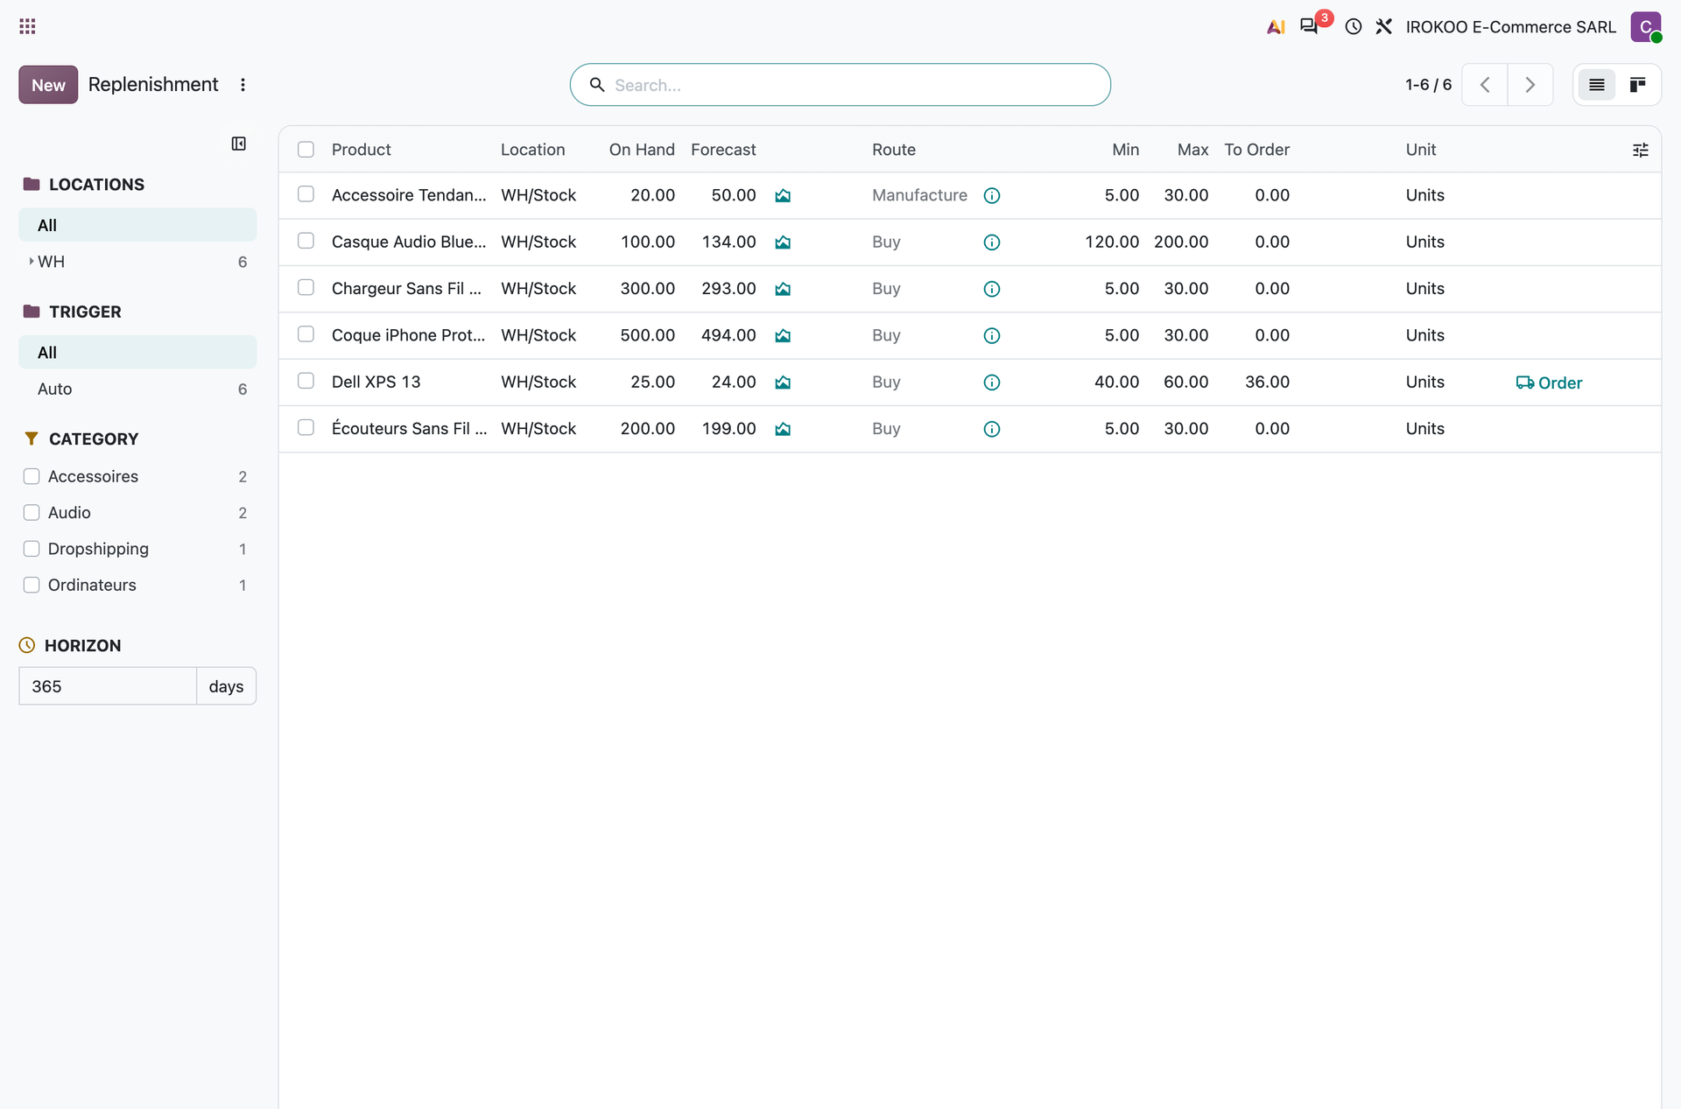Image resolution: width=1681 pixels, height=1109 pixels.
Task: Tick the Chargeur Sans Fil row checkbox
Action: click(x=306, y=287)
